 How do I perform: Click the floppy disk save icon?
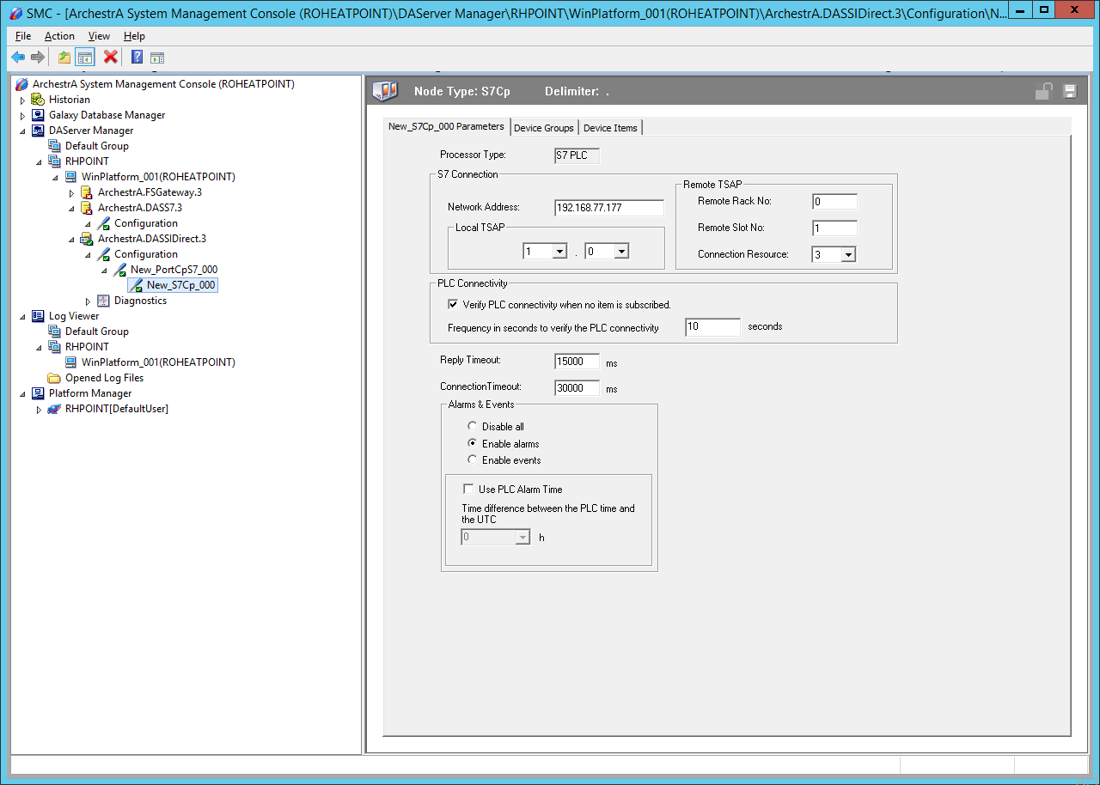[x=1070, y=92]
